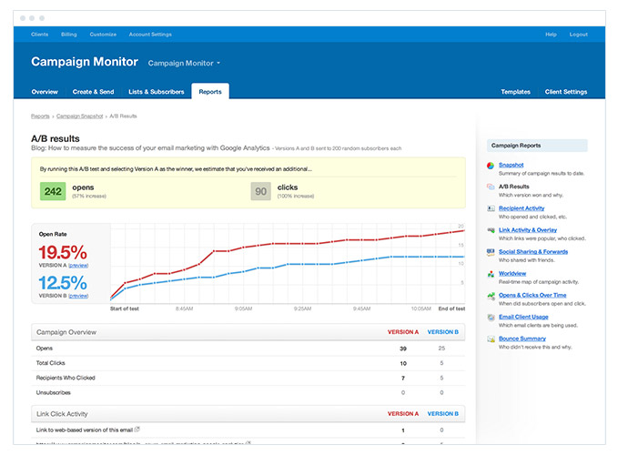Click the 12.5% Version B open rate
Screen dimensions: 618x455
[63, 283]
